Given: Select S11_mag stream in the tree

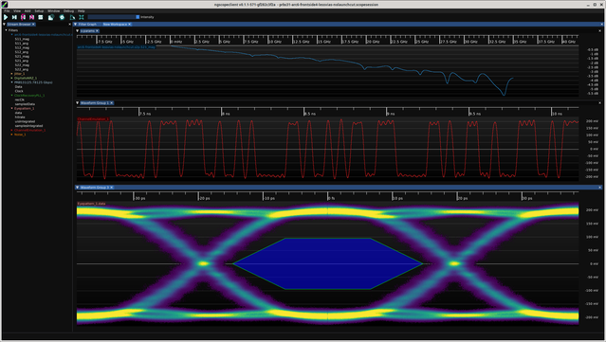Looking at the screenshot, I should tap(22, 39).
